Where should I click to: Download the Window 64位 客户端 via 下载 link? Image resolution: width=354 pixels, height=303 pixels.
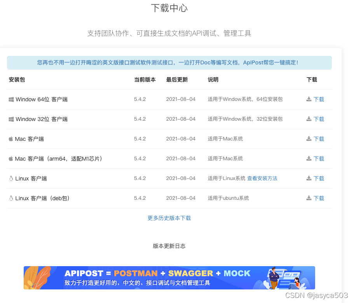(x=319, y=99)
